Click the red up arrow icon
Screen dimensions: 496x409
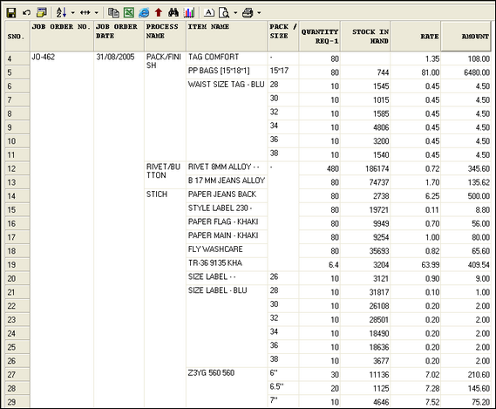click(159, 13)
